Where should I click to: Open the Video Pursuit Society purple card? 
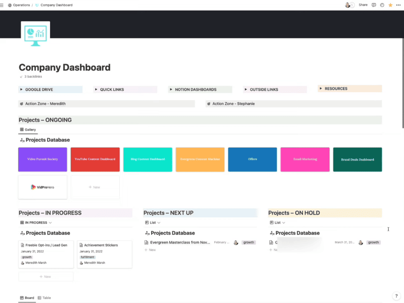point(43,159)
